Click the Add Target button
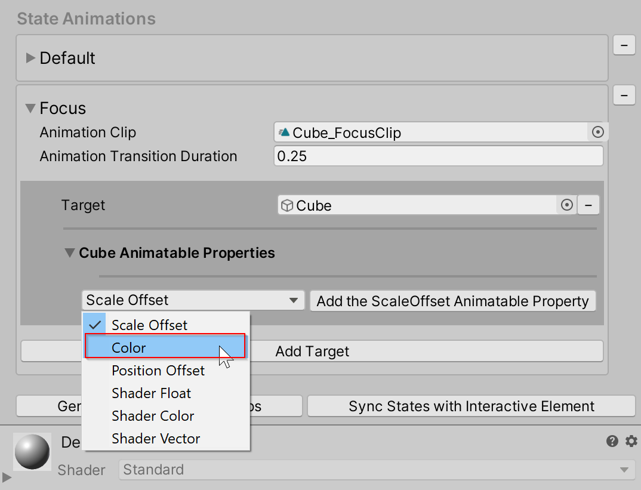 pyautogui.click(x=312, y=351)
